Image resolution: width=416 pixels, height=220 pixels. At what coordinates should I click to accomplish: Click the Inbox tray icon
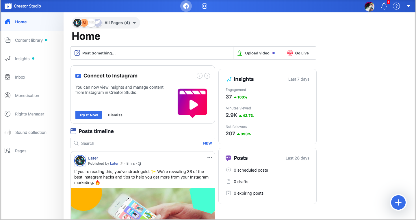point(8,77)
